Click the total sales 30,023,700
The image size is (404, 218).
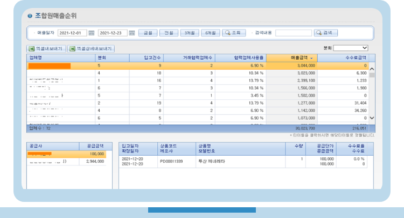point(305,128)
